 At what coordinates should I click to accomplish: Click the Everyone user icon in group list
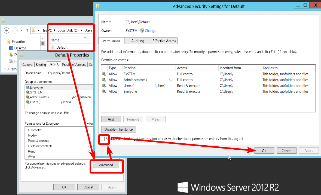click(27, 87)
